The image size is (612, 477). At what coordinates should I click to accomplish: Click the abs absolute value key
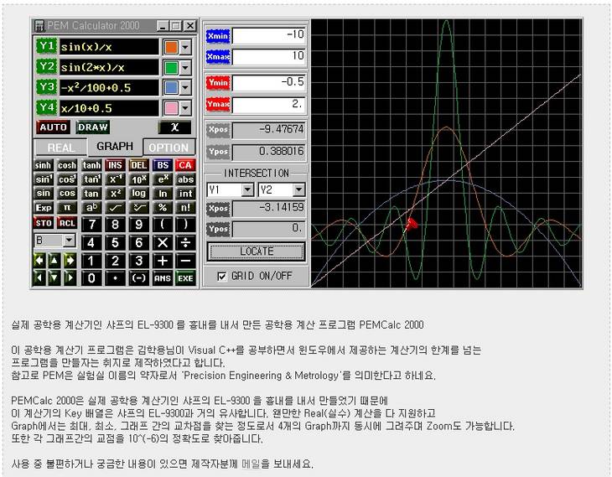pyautogui.click(x=185, y=179)
